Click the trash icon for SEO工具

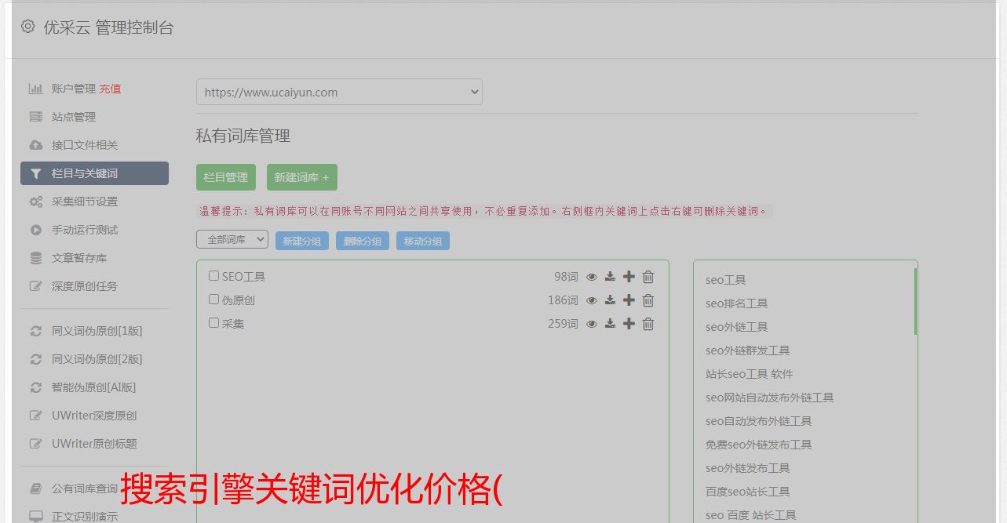click(x=648, y=277)
